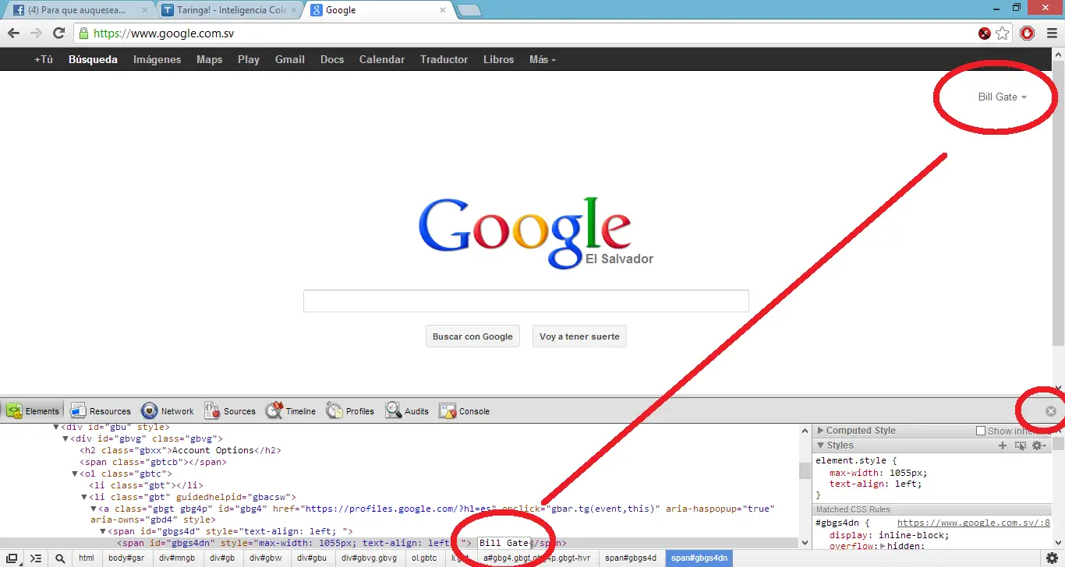Open the Más dropdown menu
The height and width of the screenshot is (567, 1065).
tap(543, 59)
